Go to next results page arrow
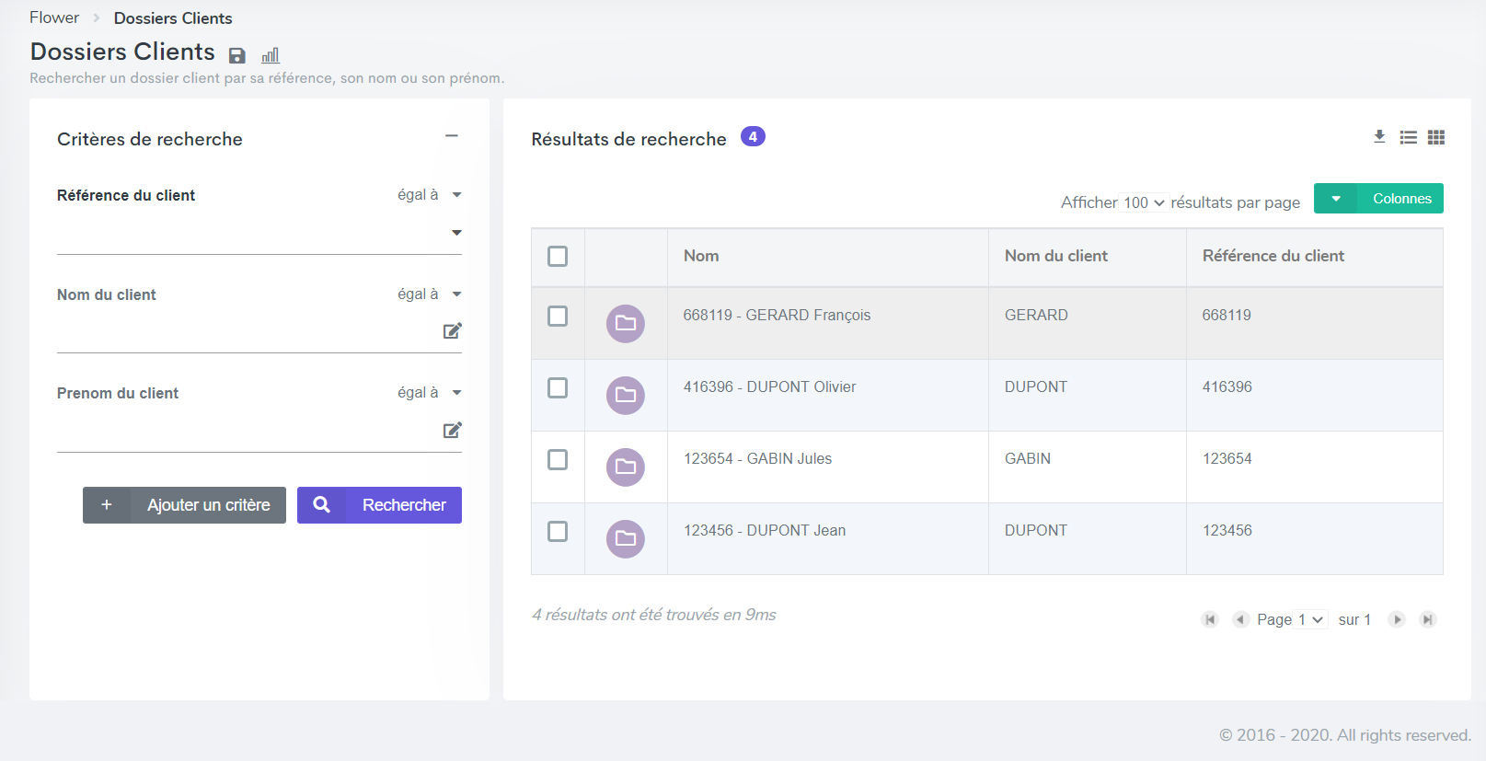 point(1397,619)
